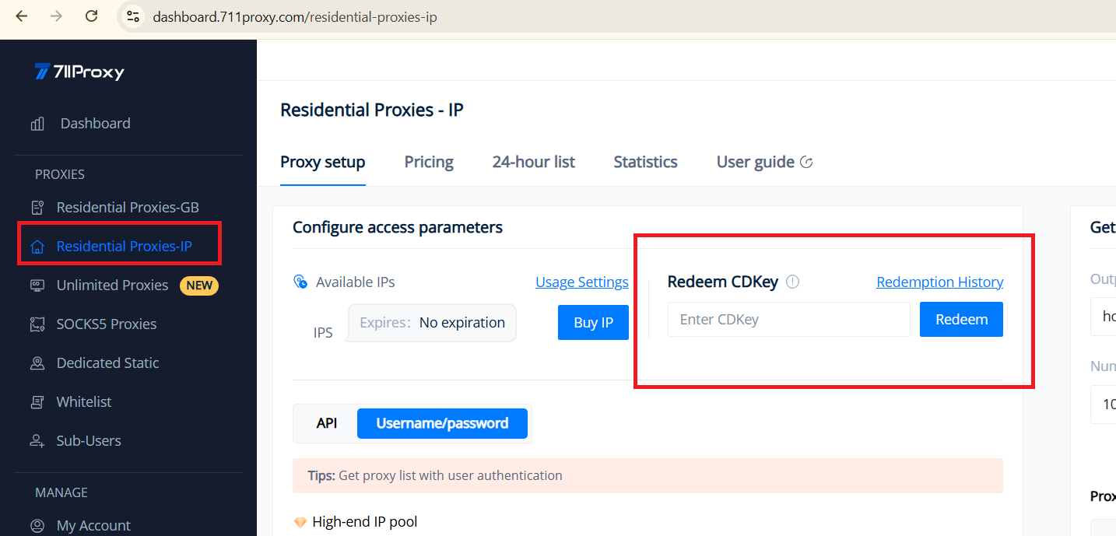Viewport: 1116px width, 536px height.
Task: Reload the page in browser
Action: (92, 16)
